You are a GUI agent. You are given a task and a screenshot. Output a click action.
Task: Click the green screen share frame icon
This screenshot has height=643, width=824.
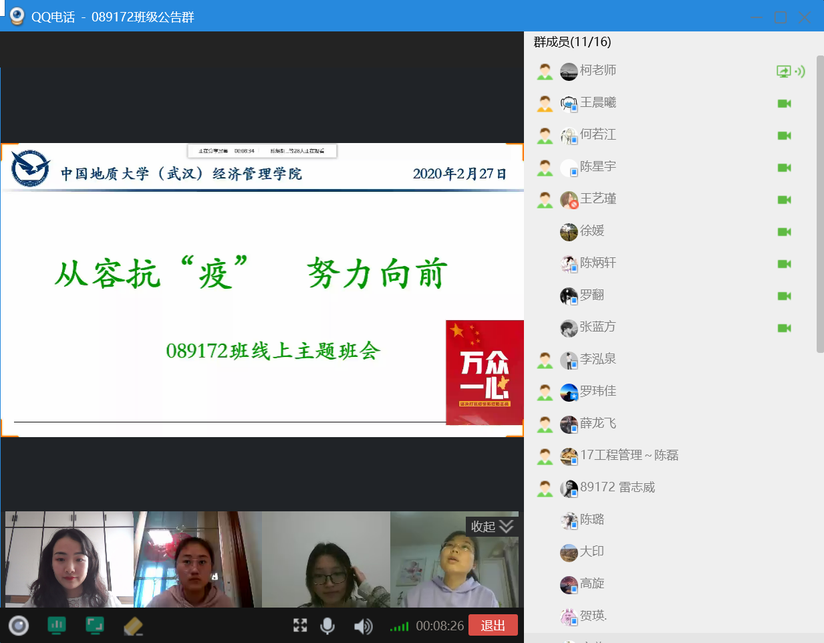point(95,626)
